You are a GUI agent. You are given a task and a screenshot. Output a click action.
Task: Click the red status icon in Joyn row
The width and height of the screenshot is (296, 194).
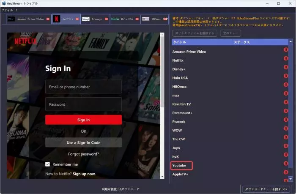tap(286, 146)
